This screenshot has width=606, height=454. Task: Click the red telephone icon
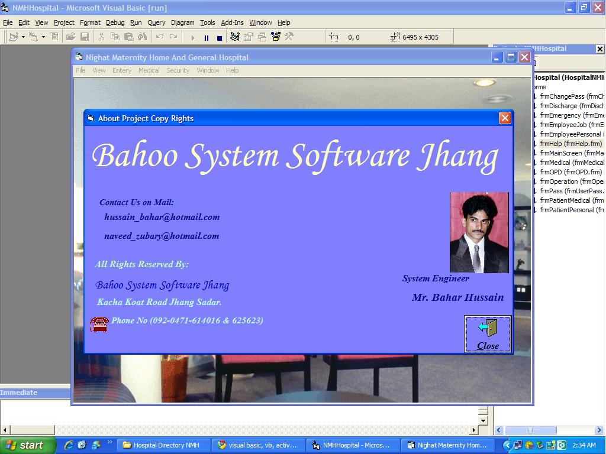[99, 324]
